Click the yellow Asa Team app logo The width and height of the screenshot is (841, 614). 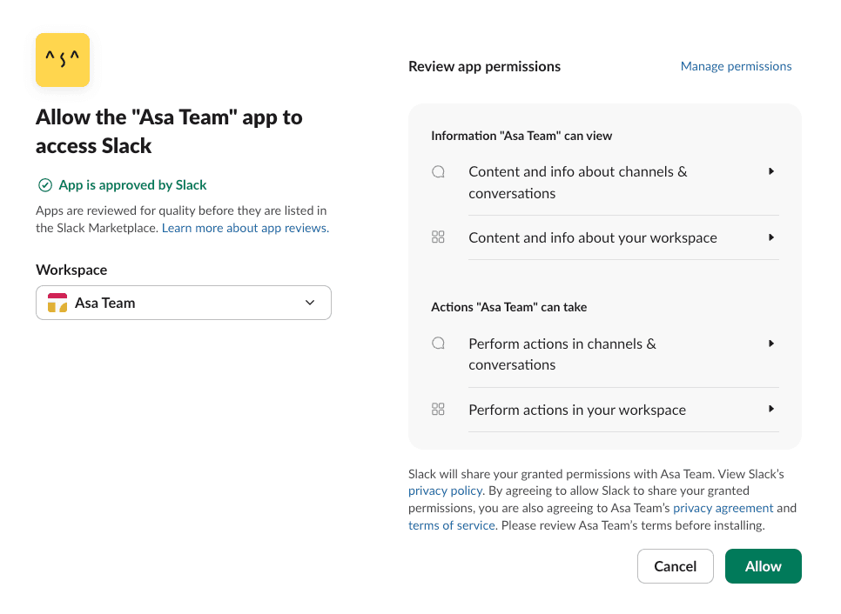[x=63, y=60]
